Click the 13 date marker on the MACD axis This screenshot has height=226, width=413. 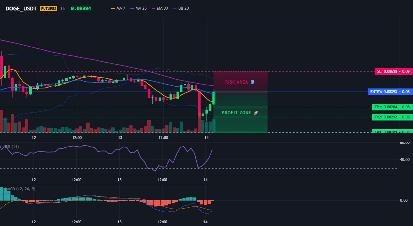pyautogui.click(x=120, y=222)
